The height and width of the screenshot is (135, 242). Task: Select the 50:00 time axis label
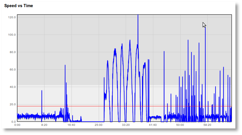coord(180,125)
